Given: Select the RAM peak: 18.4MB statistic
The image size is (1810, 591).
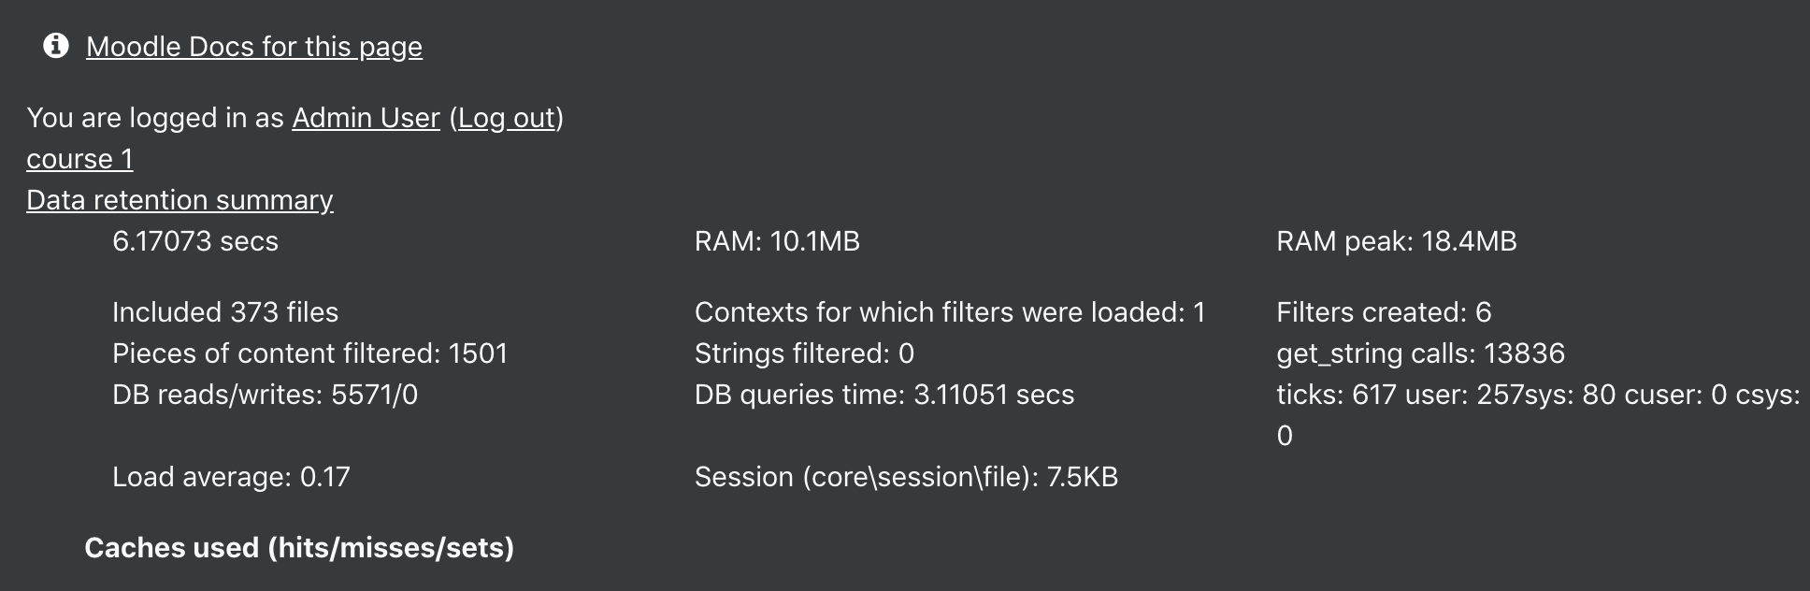Looking at the screenshot, I should pyautogui.click(x=1397, y=241).
